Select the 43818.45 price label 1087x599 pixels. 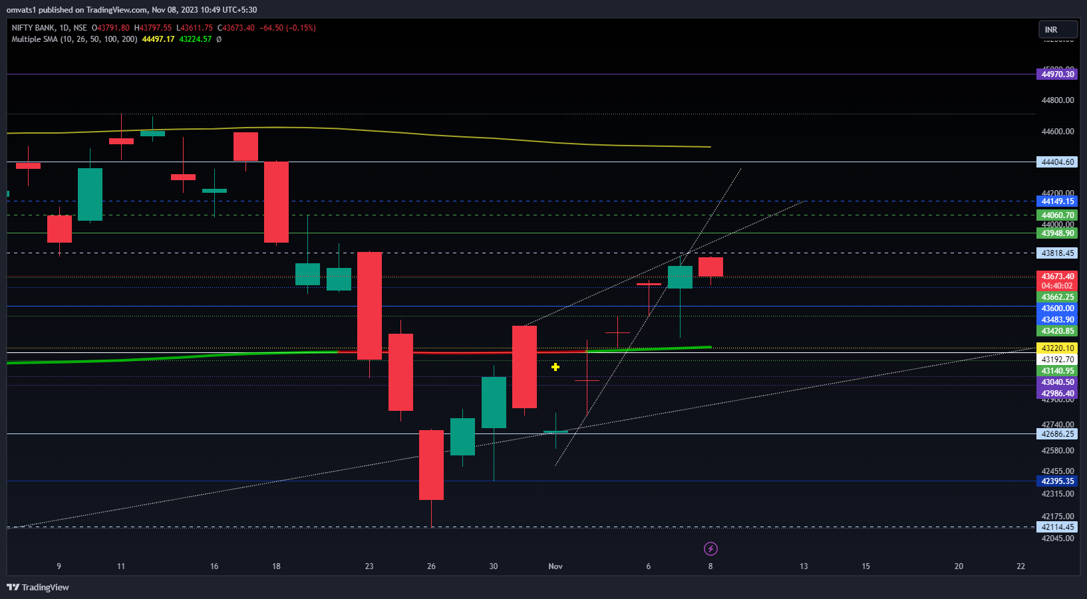(x=1057, y=253)
